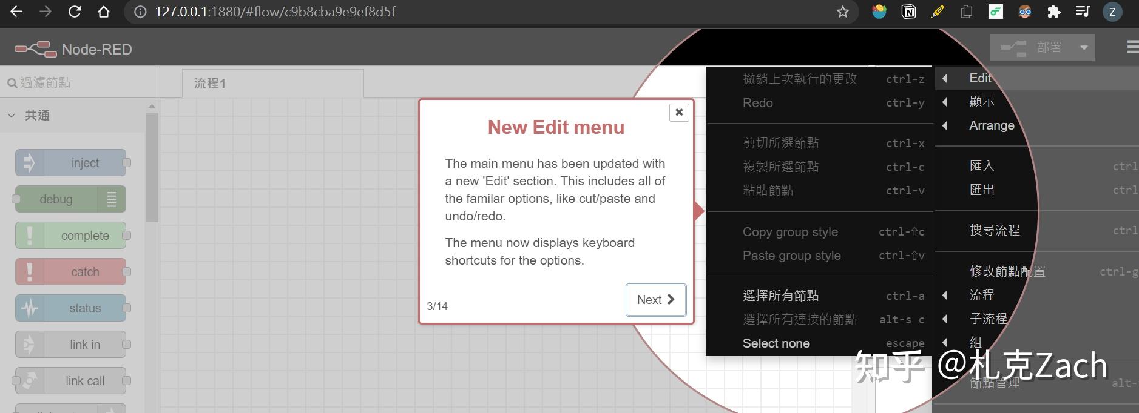Select the inject node in palette
1139x413 pixels.
[70, 163]
